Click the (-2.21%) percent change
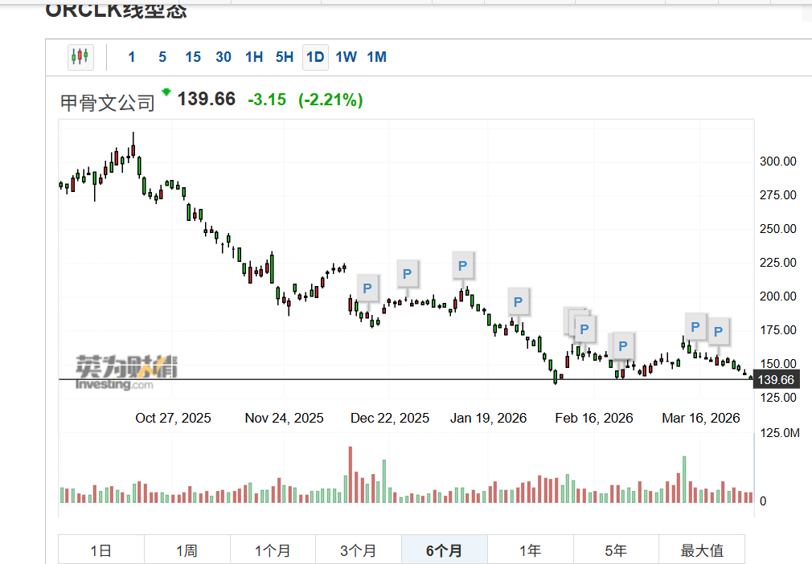812x564 pixels. click(330, 100)
